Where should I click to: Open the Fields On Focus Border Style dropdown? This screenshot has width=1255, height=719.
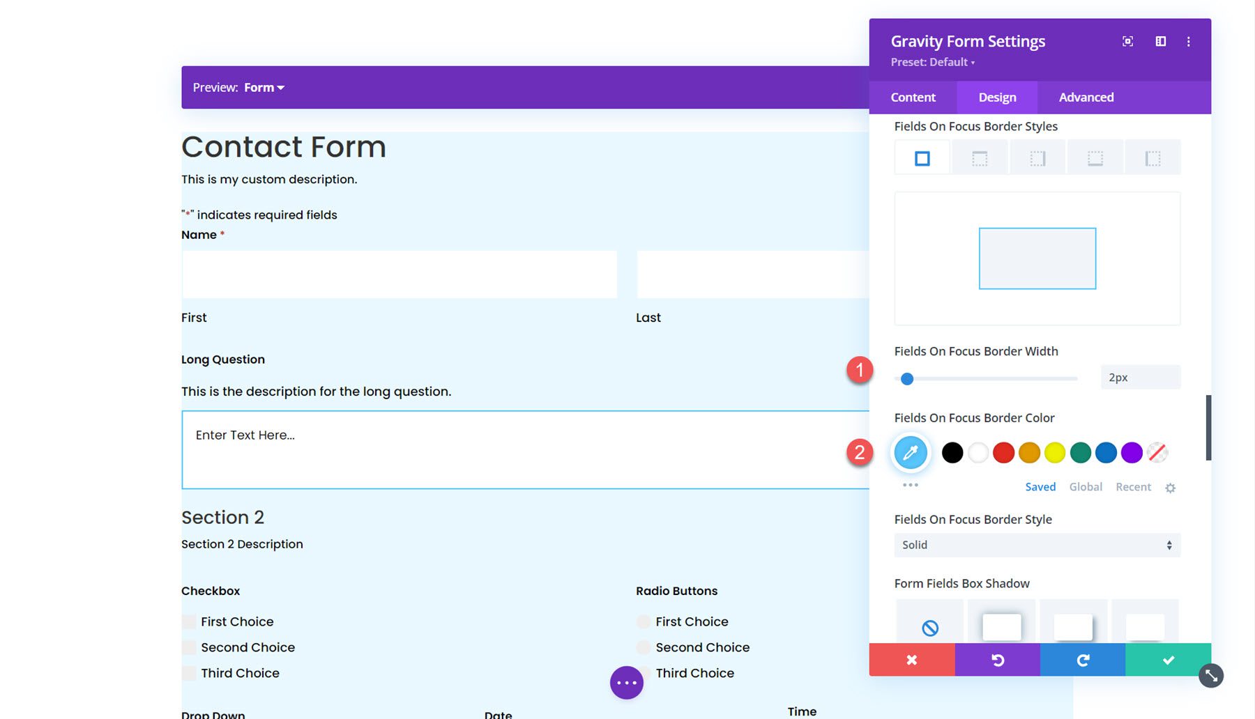tap(1037, 545)
